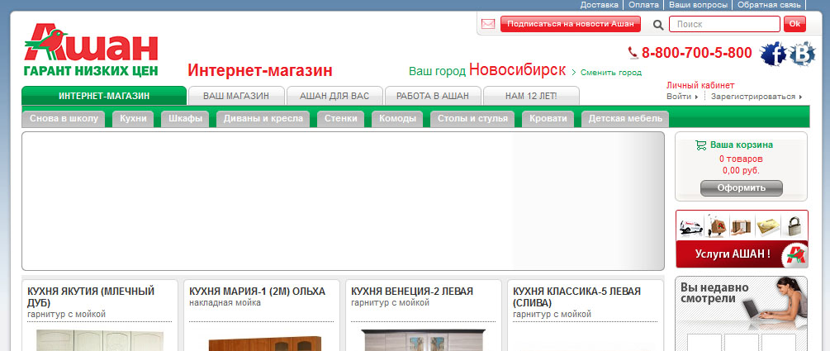Open the Оплата link
This screenshot has height=351, width=830.
643,5
